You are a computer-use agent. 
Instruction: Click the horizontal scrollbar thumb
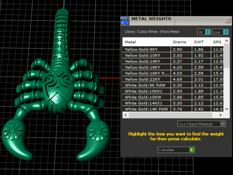[170, 115]
